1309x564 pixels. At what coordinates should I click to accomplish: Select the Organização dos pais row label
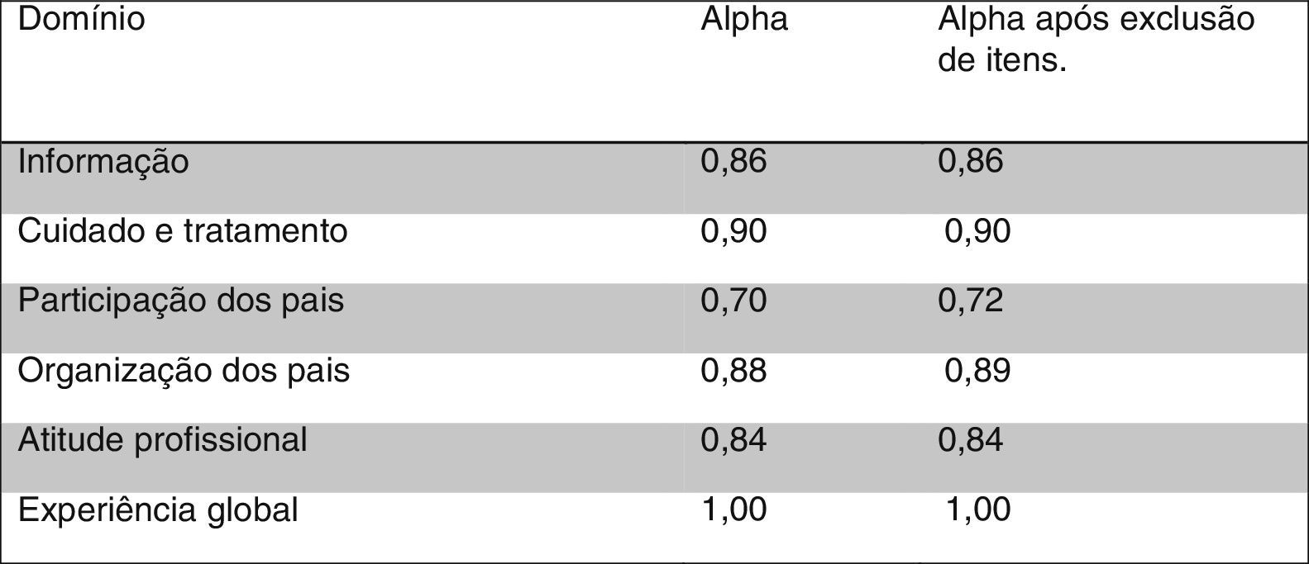pos(184,371)
